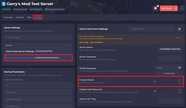Screen dimensions: 186x108
Task: Decrease Enable Cheats value with down arrow
Action: pyautogui.click(x=180, y=83)
